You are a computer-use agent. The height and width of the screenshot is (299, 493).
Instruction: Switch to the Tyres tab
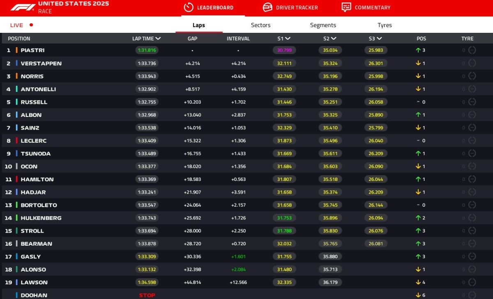coord(385,25)
